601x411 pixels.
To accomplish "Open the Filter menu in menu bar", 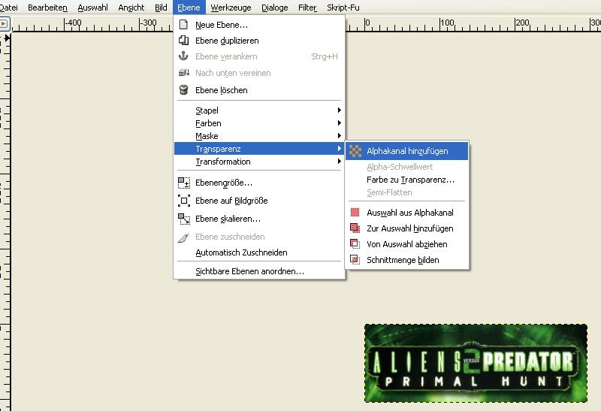I will pos(307,8).
